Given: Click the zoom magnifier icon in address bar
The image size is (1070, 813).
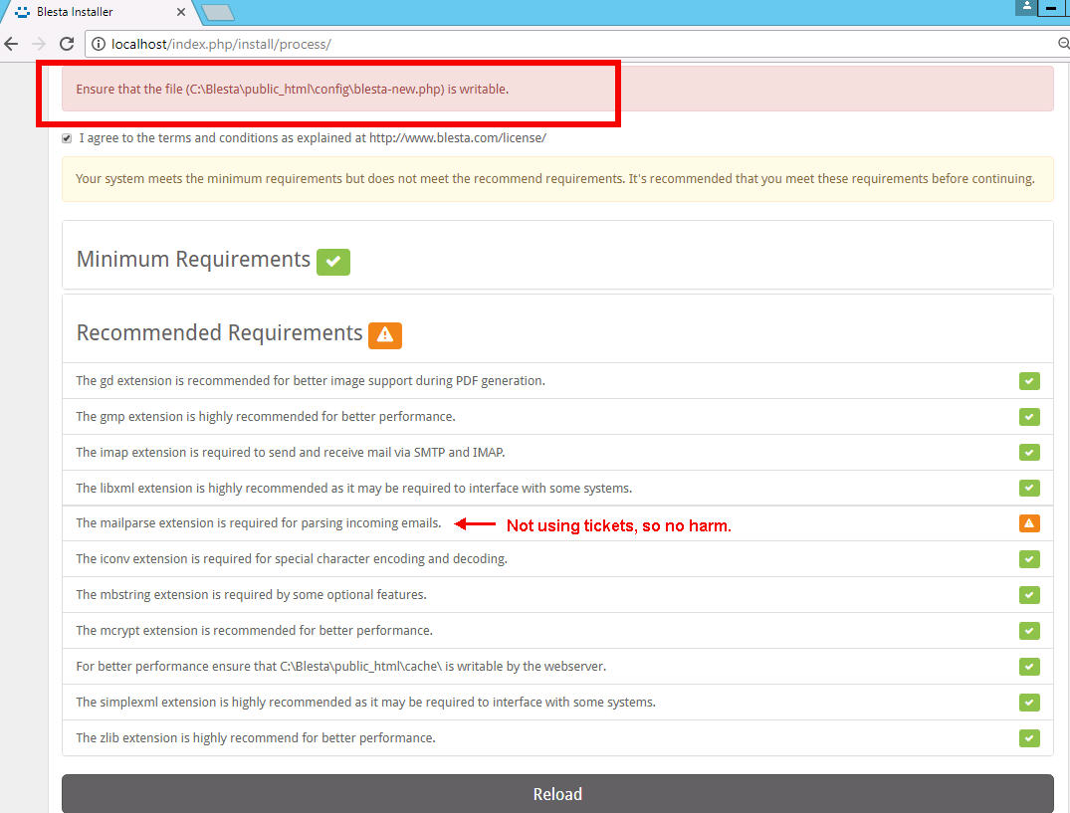Looking at the screenshot, I should pyautogui.click(x=1063, y=45).
